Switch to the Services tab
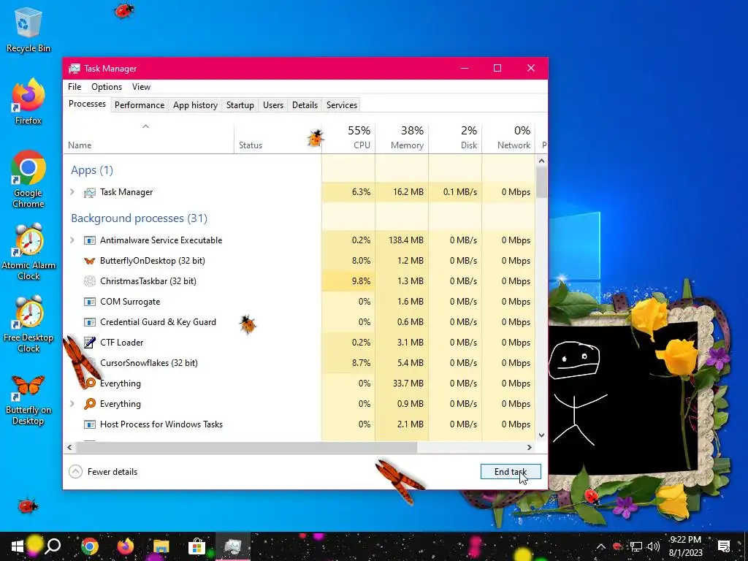Screen dimensions: 748x561 click(x=342, y=105)
